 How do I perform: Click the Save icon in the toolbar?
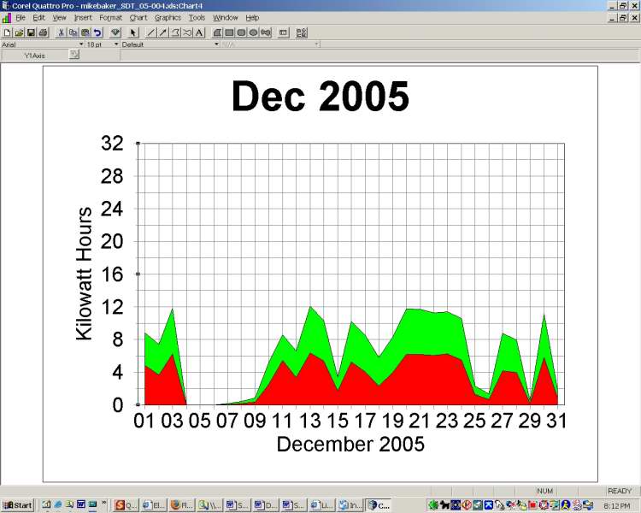pos(31,32)
